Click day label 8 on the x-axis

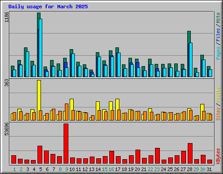(x=60, y=169)
